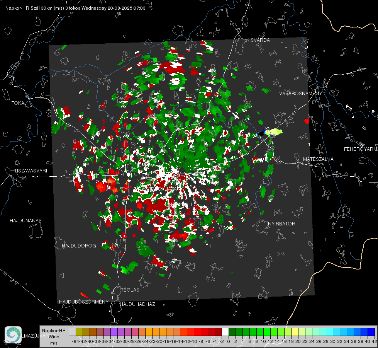Choose the dark green 0–2 legend swatch
The width and height of the screenshot is (378, 348).
click(232, 332)
